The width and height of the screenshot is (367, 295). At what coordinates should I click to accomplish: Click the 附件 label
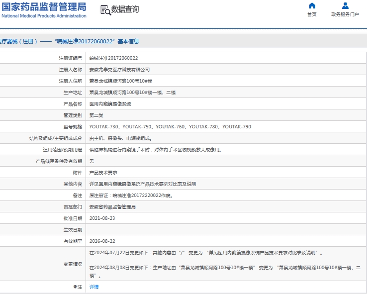(78, 173)
